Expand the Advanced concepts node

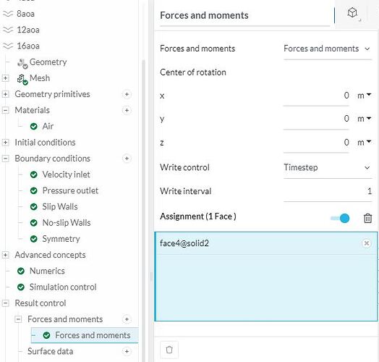[5, 255]
